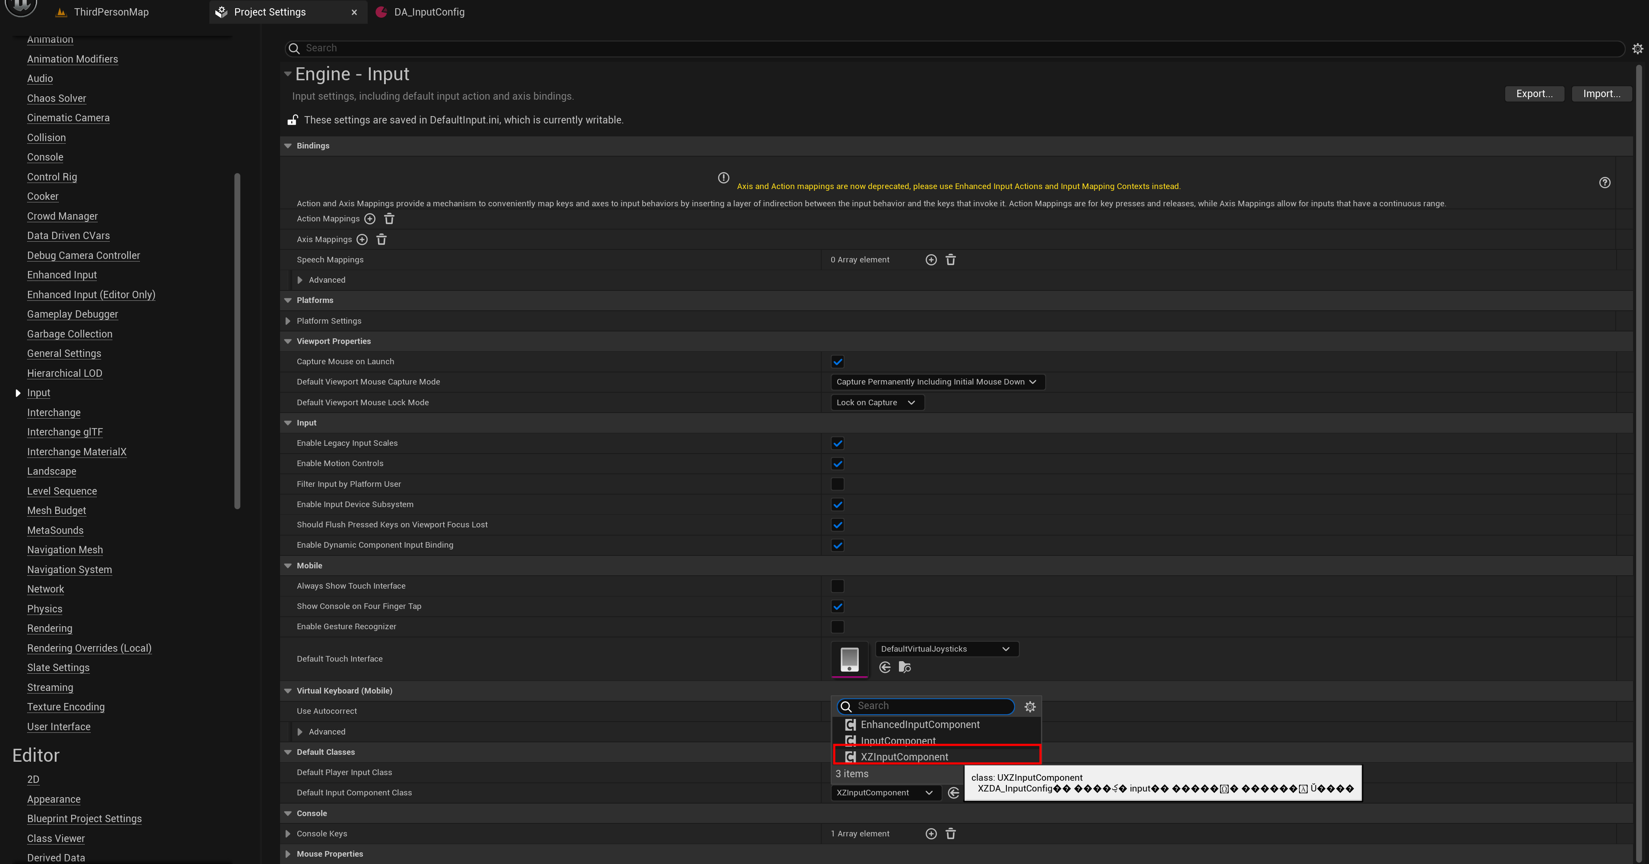The width and height of the screenshot is (1649, 864).
Task: Open bindings help question mark icon
Action: 1605,183
